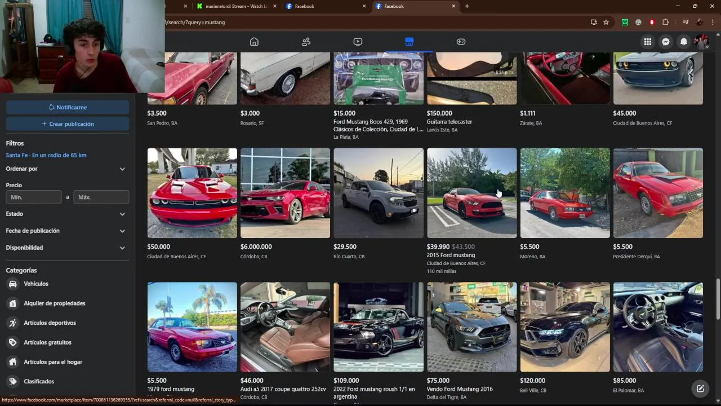This screenshot has height=406, width=721.
Task: Close the marianelordi Stream tab
Action: pos(274,6)
